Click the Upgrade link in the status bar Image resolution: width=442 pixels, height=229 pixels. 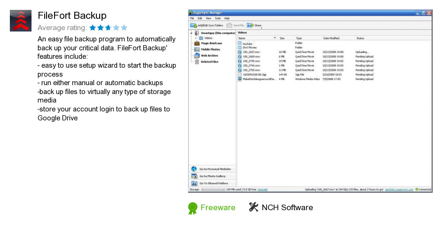[x=262, y=190]
